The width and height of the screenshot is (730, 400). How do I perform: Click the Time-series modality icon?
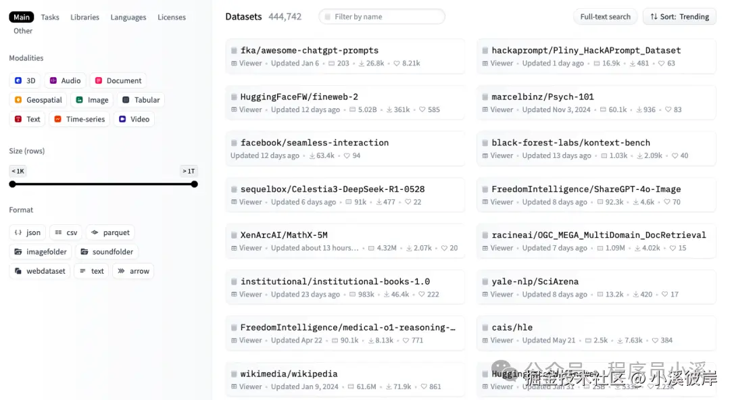click(58, 119)
